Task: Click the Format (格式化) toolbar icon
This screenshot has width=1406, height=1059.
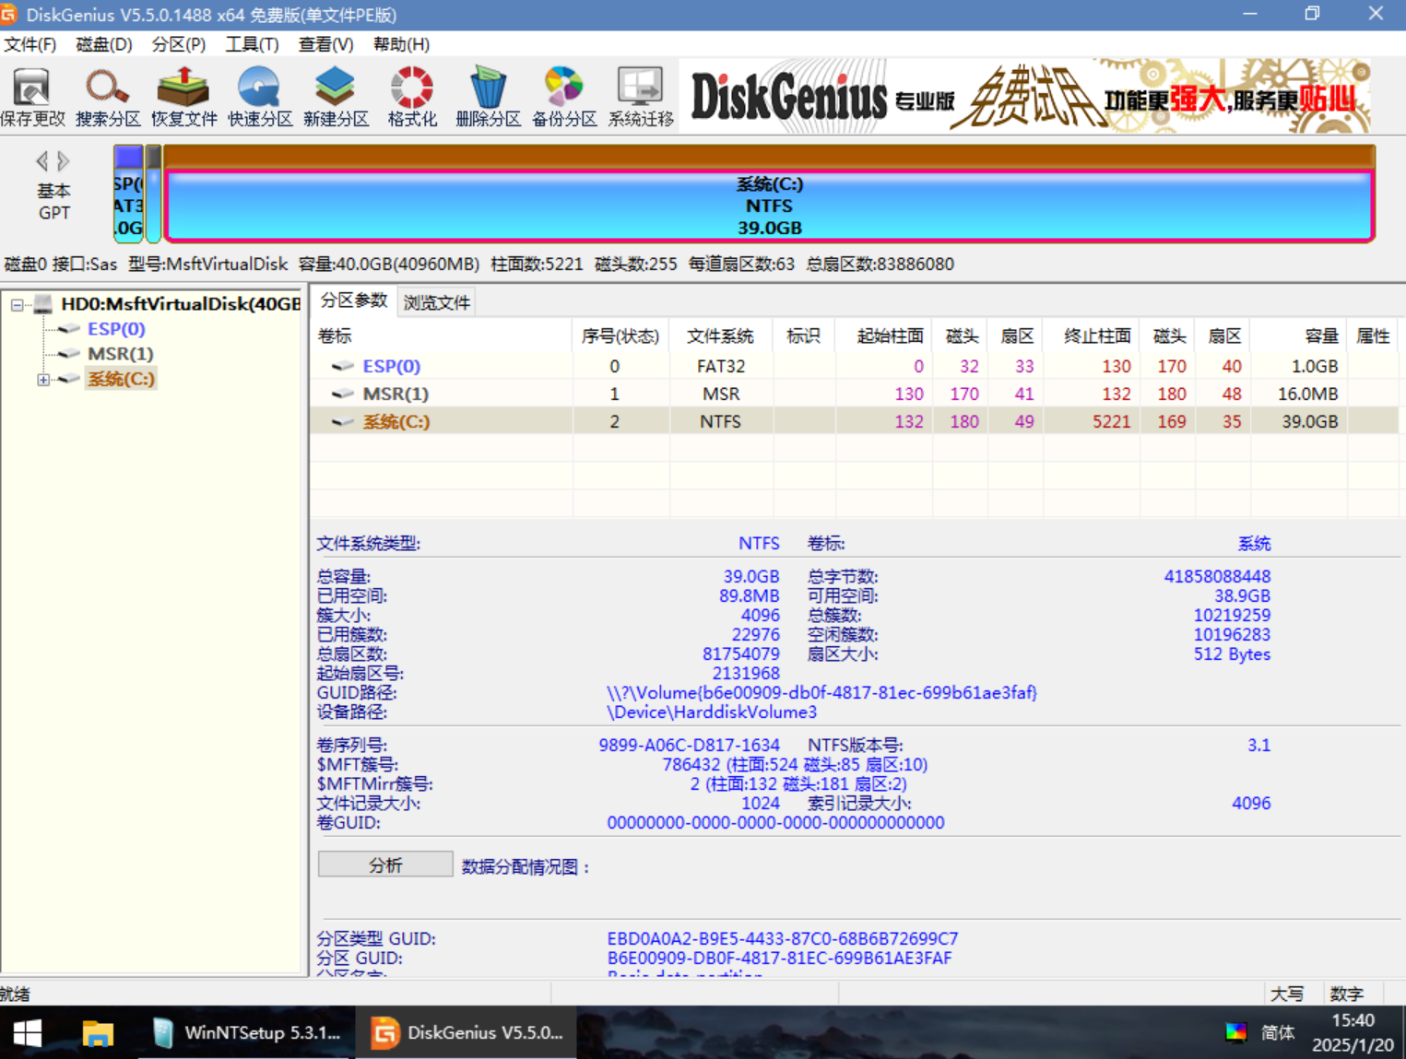Action: pos(412,97)
